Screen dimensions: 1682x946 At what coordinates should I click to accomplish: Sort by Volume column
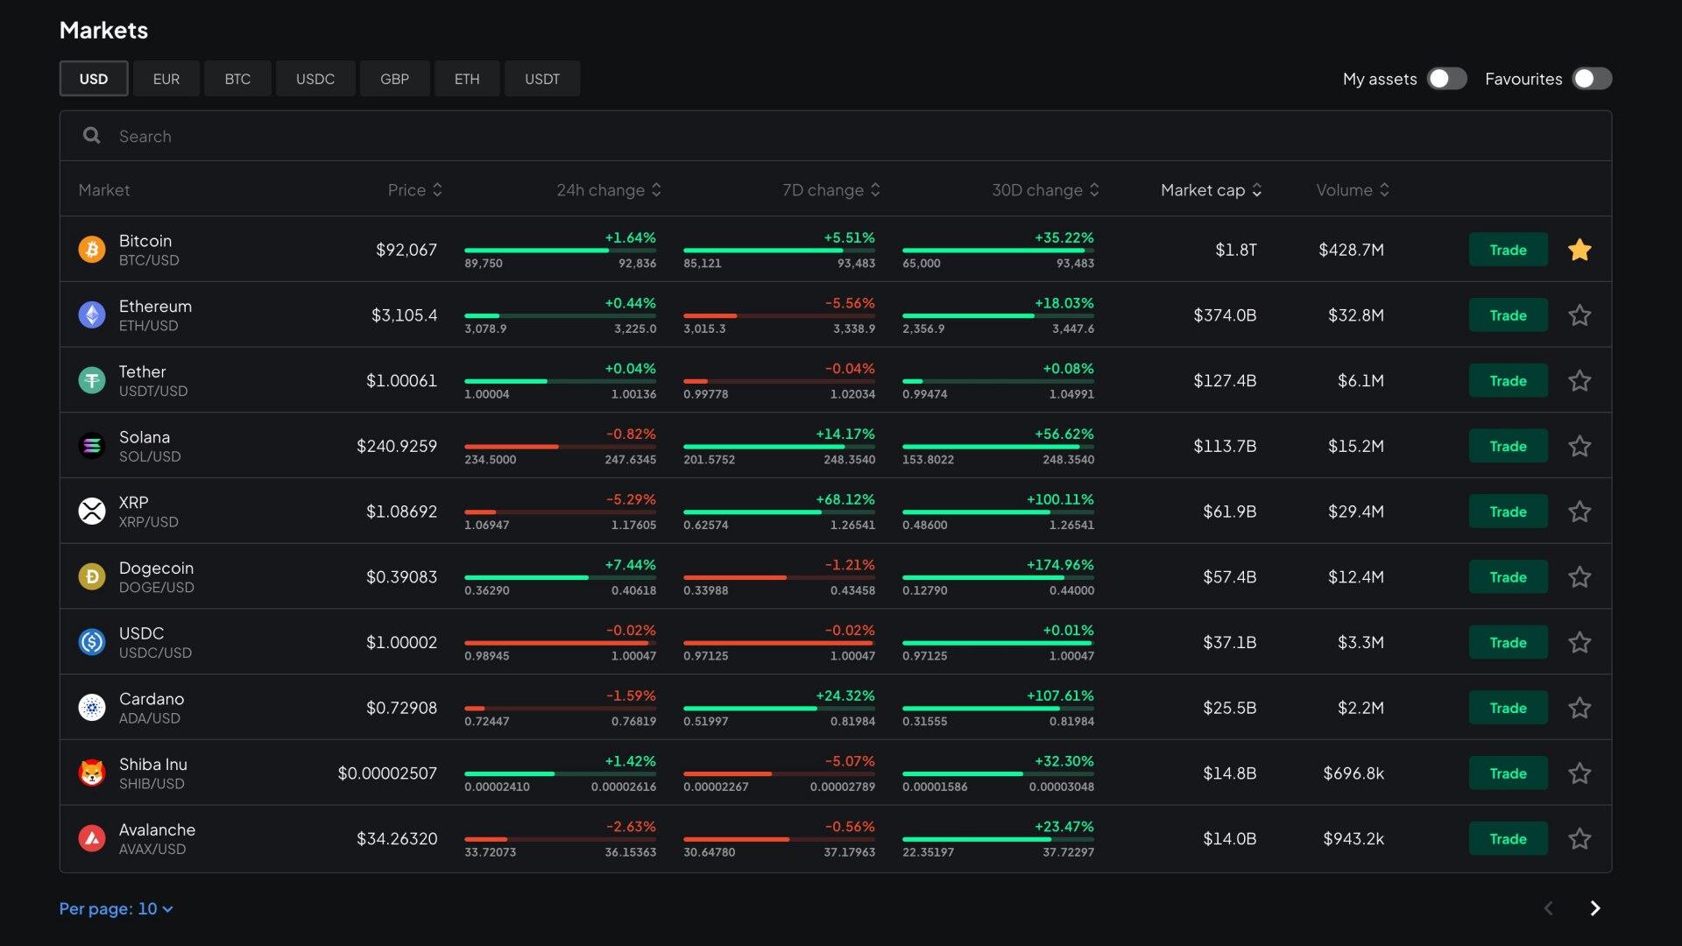click(1353, 190)
